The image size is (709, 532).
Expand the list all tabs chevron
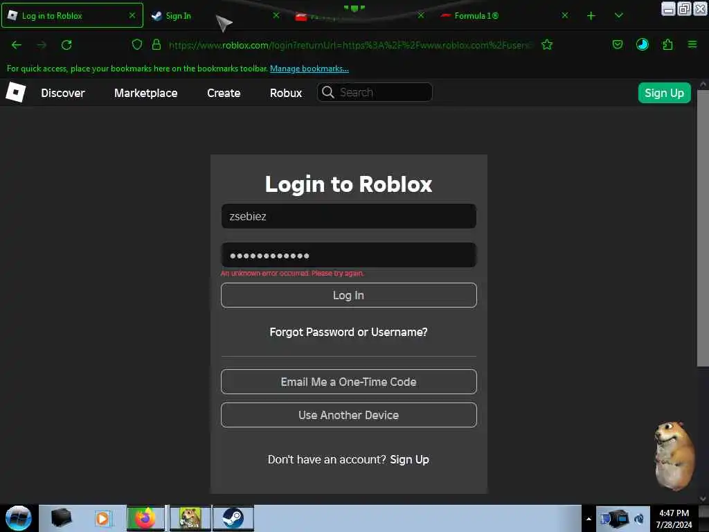[619, 16]
